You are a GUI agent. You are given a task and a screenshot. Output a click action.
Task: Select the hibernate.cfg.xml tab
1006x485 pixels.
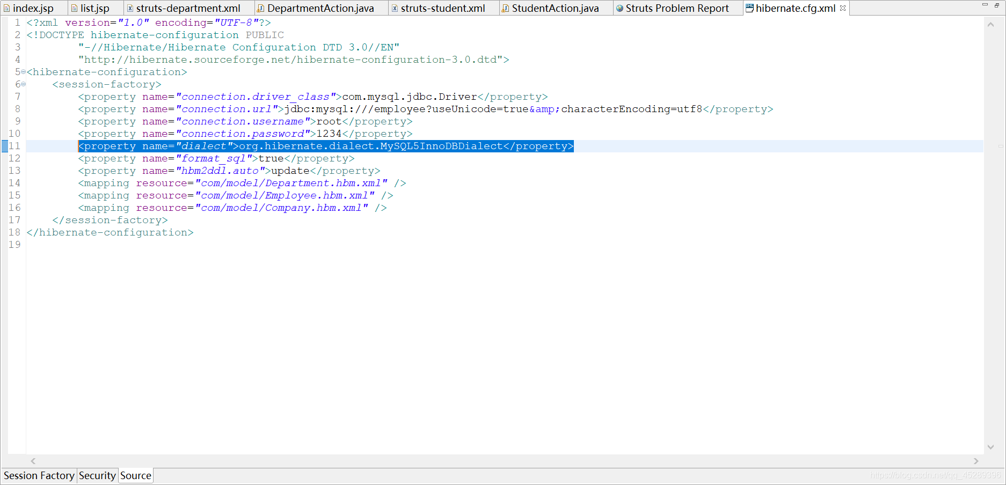(x=796, y=8)
